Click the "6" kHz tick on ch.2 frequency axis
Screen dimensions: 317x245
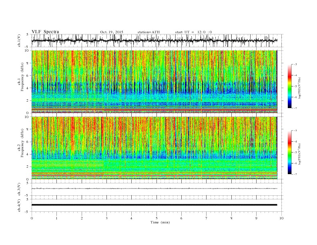click(28, 142)
